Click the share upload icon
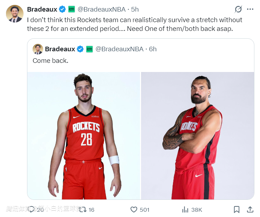260x217 pixels. 250,210
